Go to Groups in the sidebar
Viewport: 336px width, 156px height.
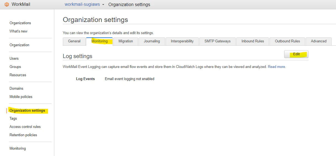(15, 67)
